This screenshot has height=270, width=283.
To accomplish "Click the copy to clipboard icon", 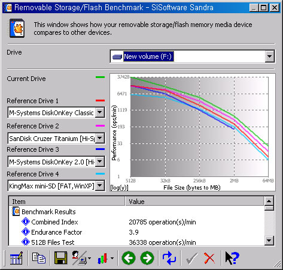I will coord(39,258).
